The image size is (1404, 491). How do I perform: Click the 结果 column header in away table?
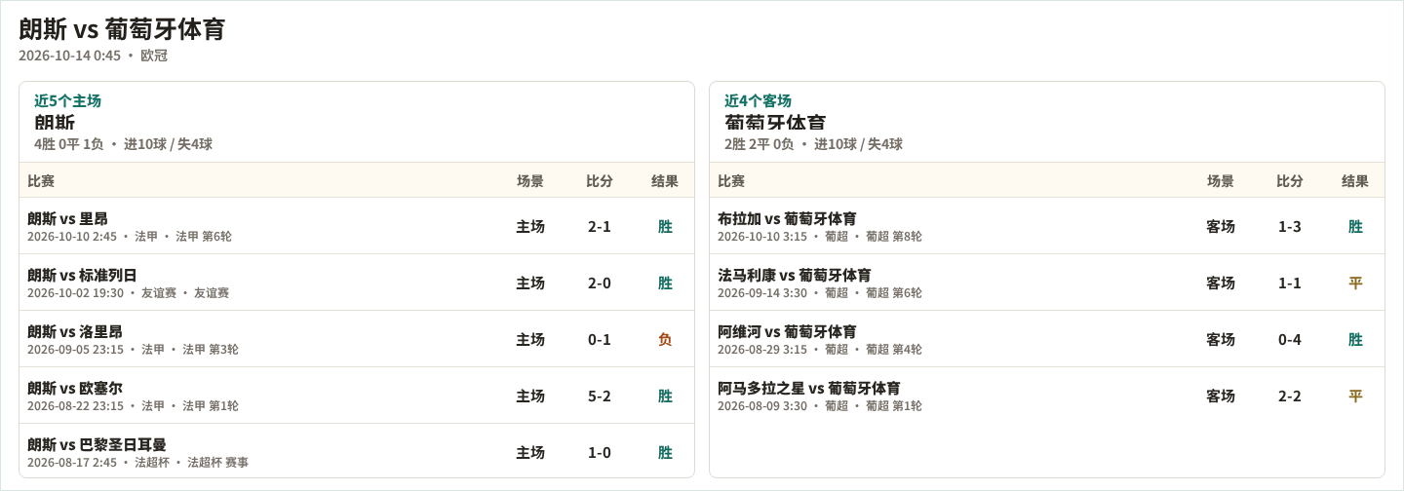pos(1355,180)
